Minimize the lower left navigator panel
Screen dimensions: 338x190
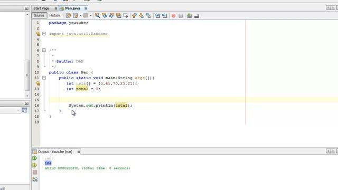(x=26, y=103)
